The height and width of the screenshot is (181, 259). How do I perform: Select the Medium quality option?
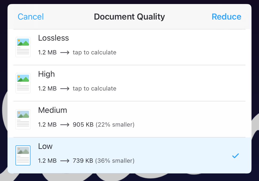(129, 119)
